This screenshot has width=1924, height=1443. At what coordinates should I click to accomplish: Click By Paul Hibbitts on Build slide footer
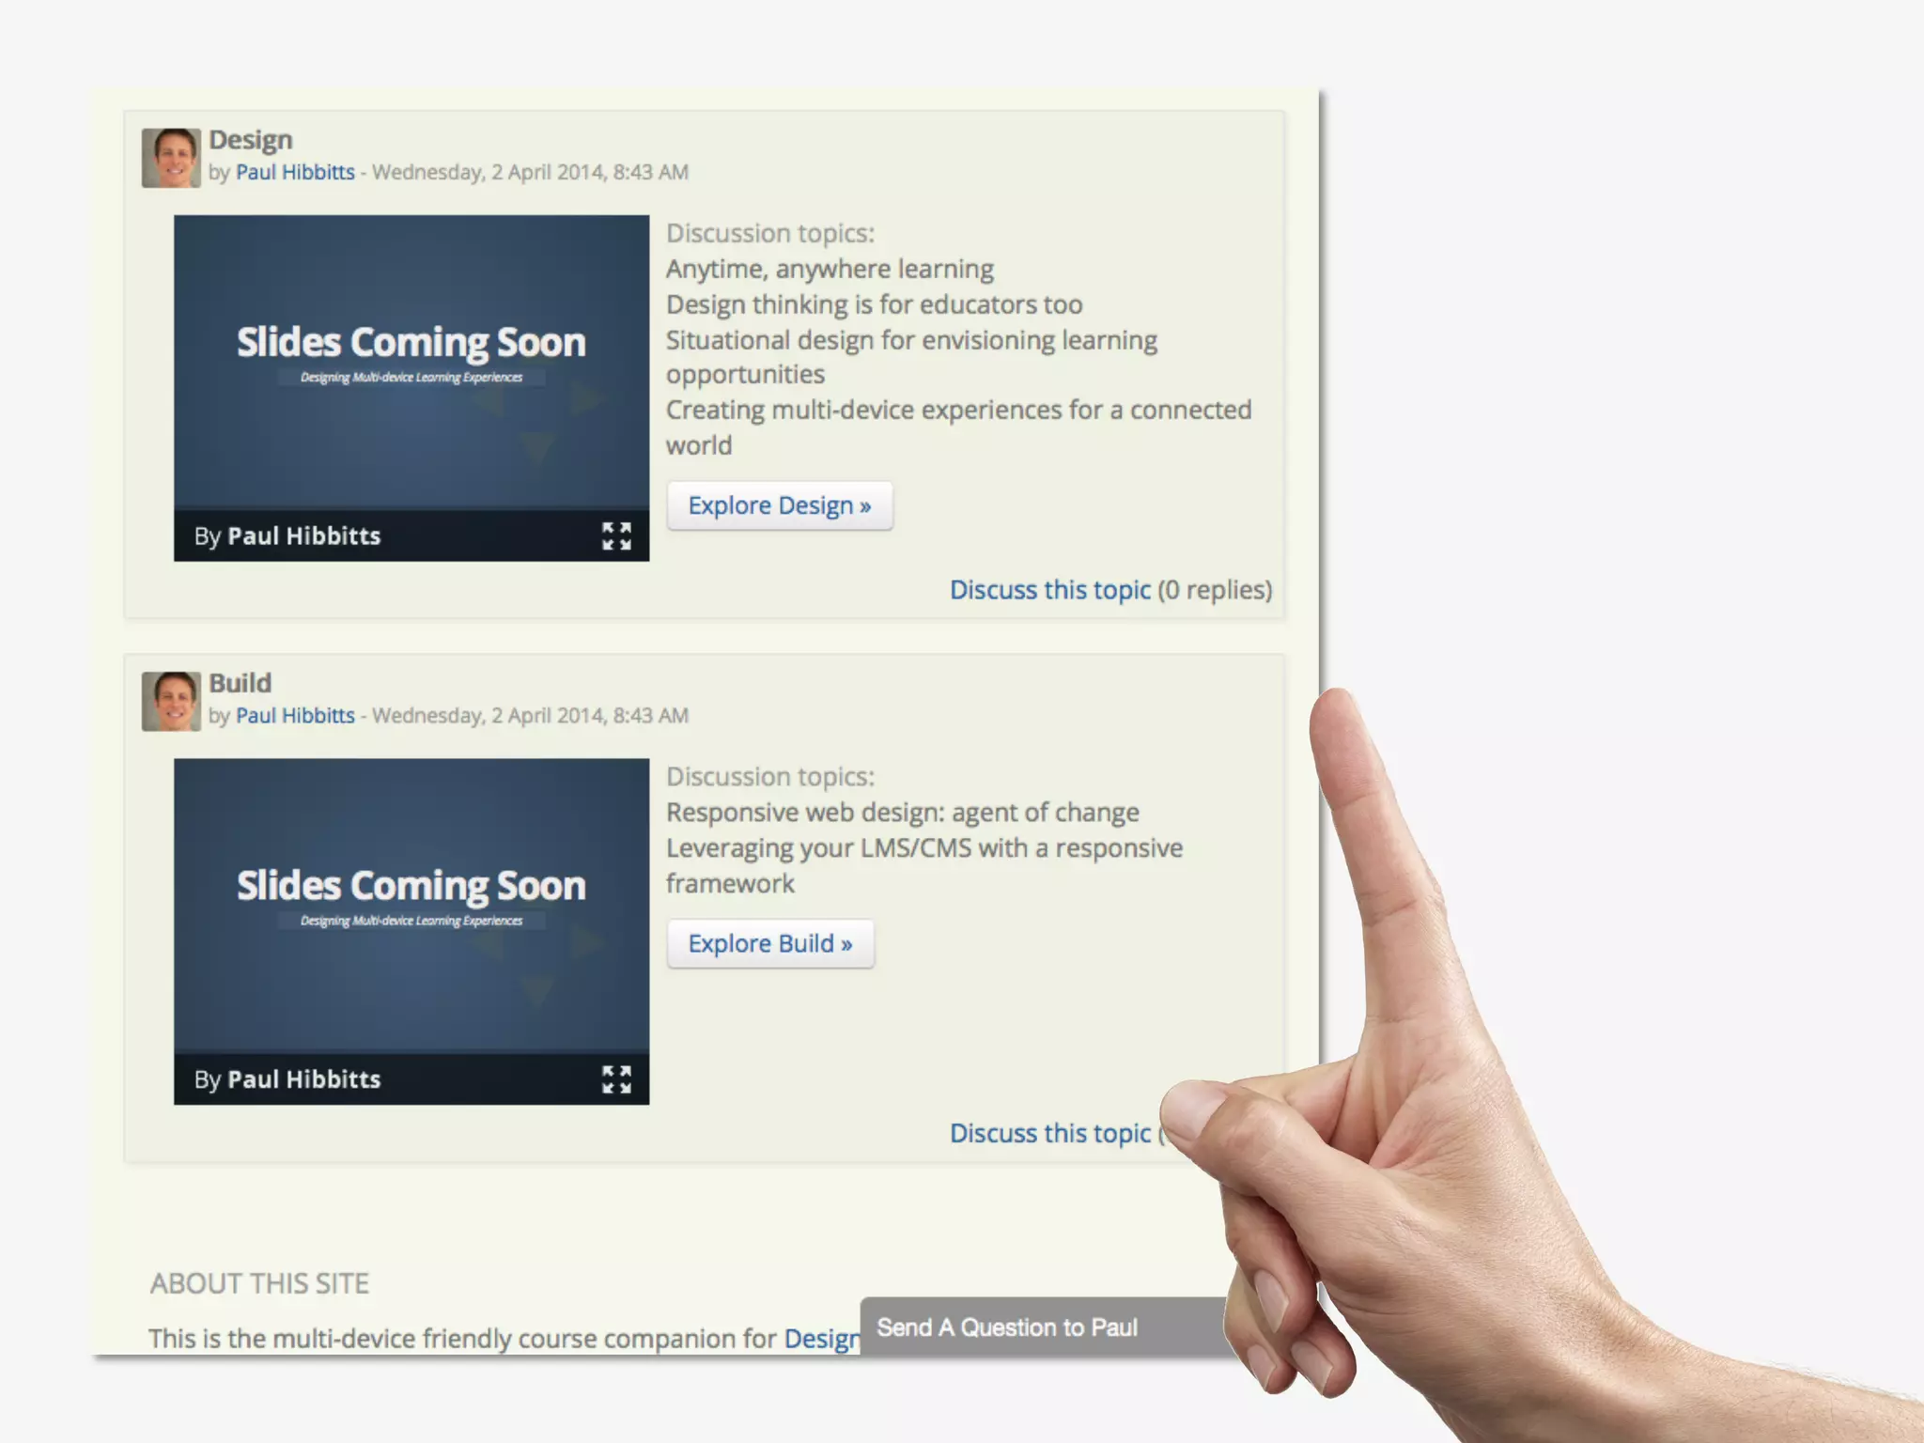click(x=287, y=1079)
